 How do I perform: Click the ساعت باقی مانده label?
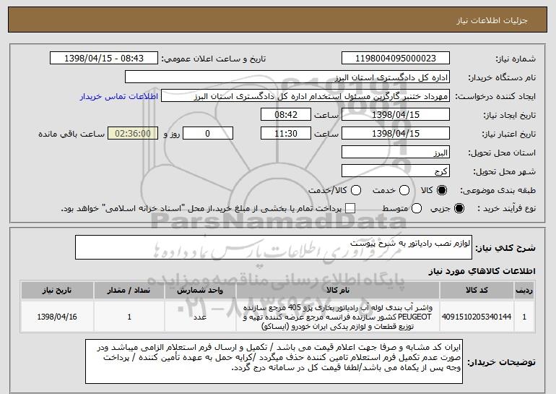(x=71, y=134)
